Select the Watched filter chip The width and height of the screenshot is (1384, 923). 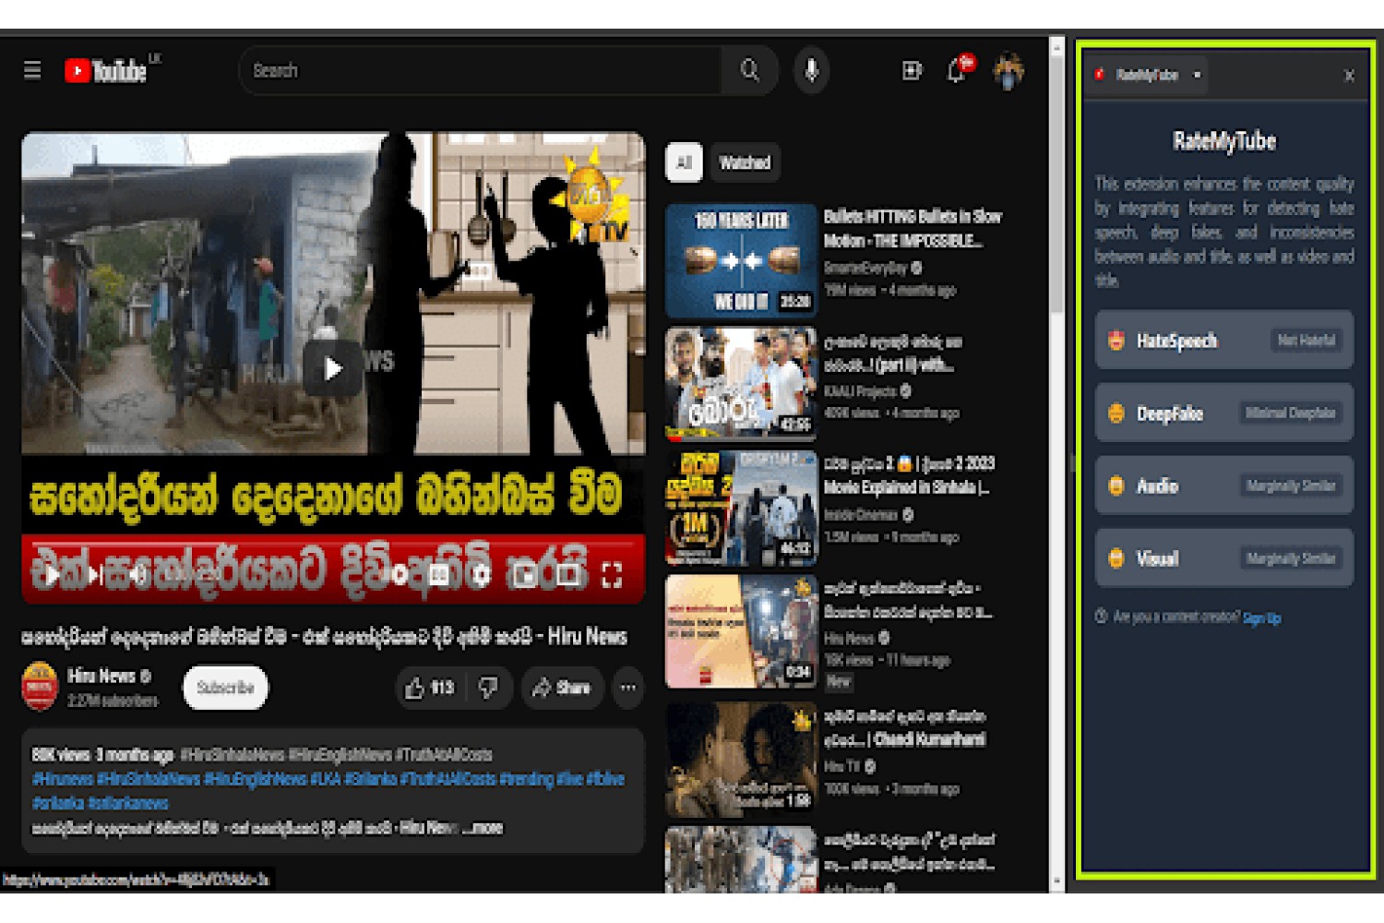coord(745,162)
